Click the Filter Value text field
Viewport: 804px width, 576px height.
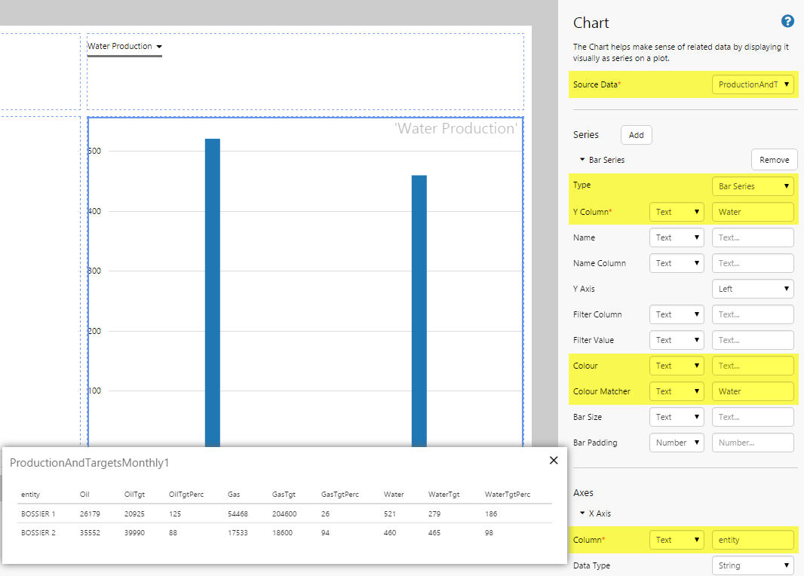(753, 340)
